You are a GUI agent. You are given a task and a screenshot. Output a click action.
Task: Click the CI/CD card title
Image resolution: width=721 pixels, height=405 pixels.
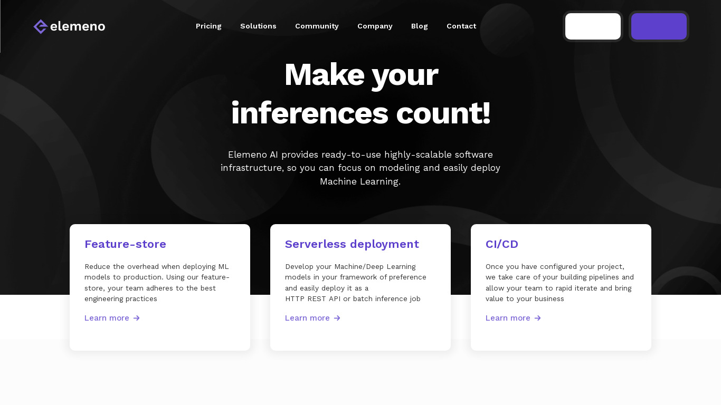tap(502, 244)
